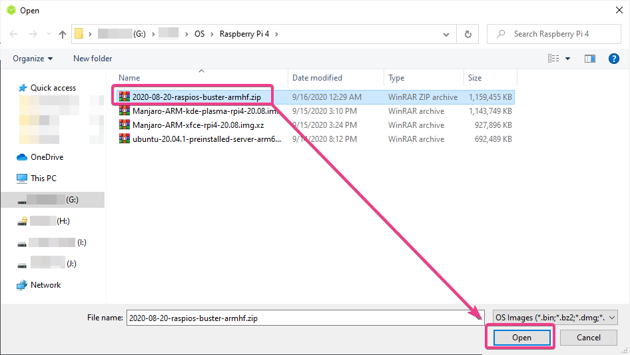Open the Organize dropdown menu
Image resolution: width=630 pixels, height=355 pixels.
click(32, 59)
